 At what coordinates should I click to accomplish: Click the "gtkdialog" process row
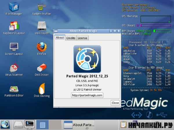pos(147,51)
